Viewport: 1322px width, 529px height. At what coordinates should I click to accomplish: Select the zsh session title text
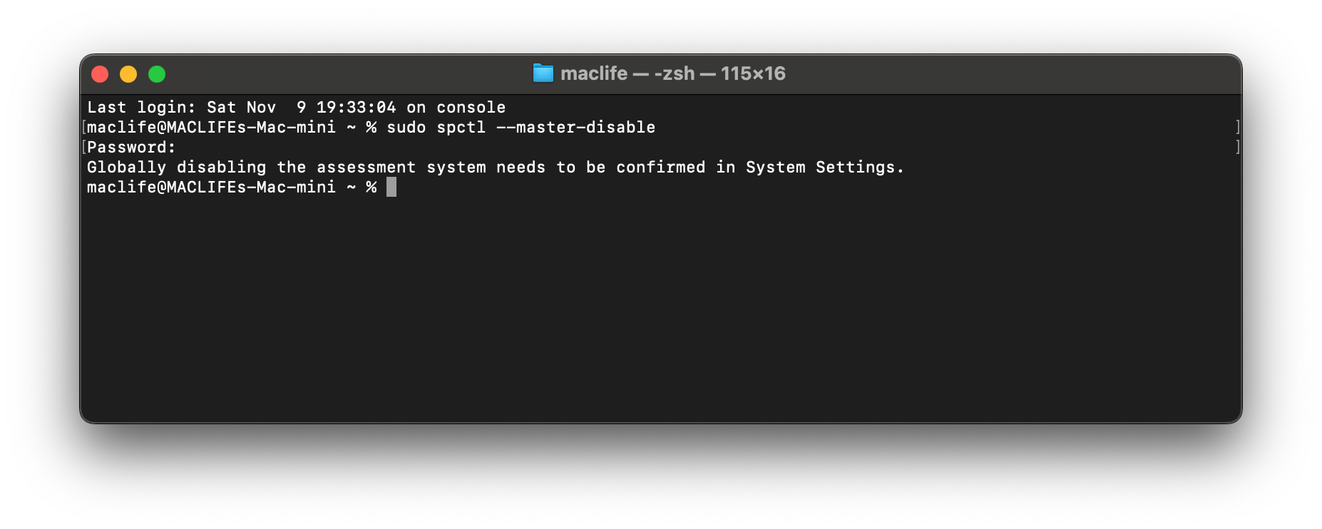(675, 73)
